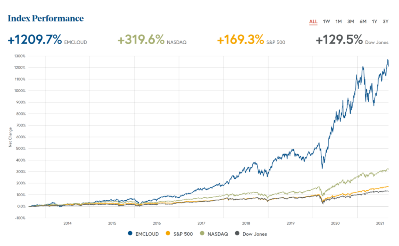
Task: Show the 3Y time range
Action: 386,21
